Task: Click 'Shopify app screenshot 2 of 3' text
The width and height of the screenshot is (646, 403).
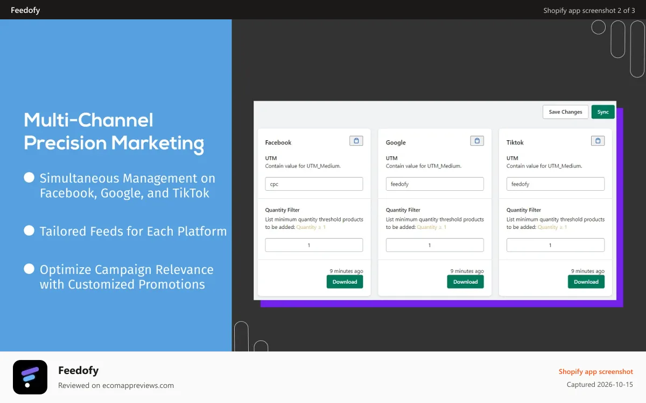Action: tap(589, 10)
